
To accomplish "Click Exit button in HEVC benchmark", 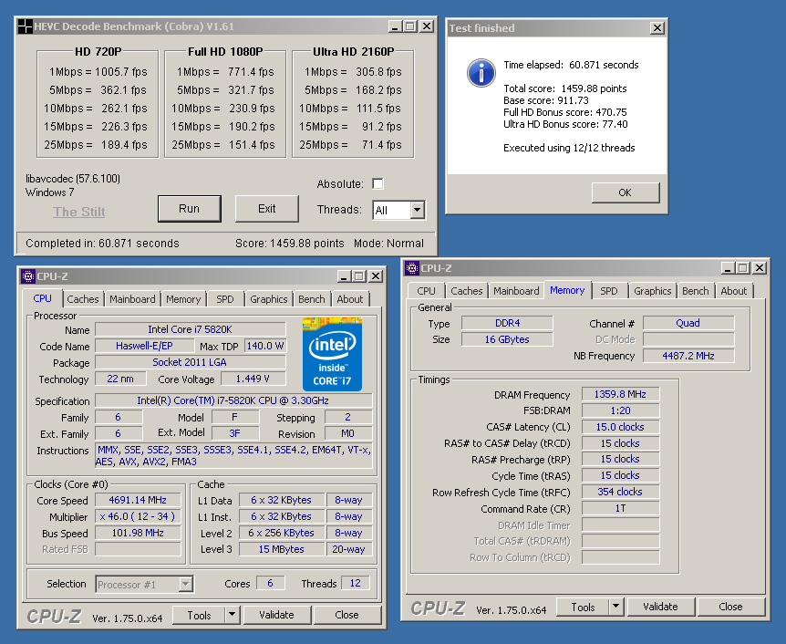I will point(266,209).
